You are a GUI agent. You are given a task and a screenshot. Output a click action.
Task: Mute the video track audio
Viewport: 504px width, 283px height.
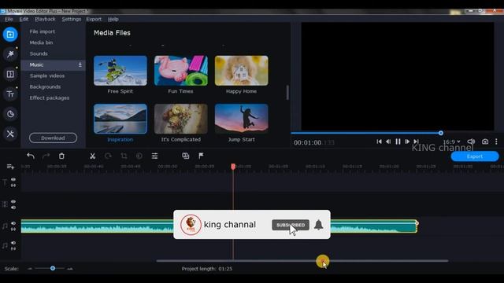point(13,208)
